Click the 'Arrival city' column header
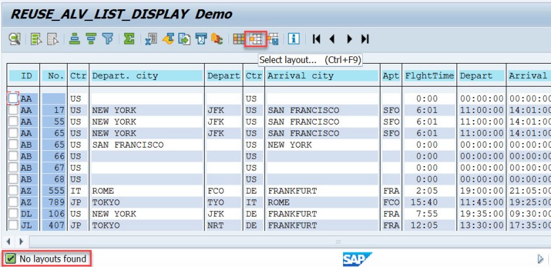The image size is (551, 267). pos(322,76)
